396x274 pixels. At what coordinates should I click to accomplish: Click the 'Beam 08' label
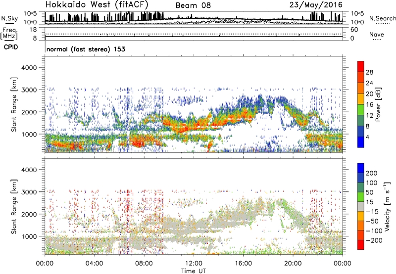[193, 5]
